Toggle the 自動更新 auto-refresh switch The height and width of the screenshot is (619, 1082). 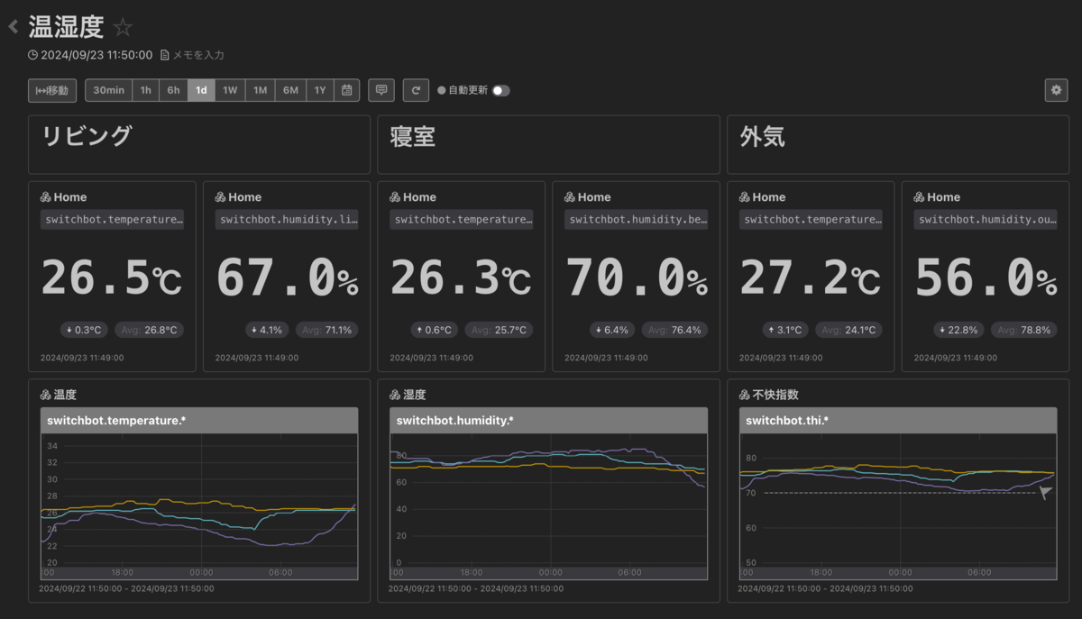[500, 90]
